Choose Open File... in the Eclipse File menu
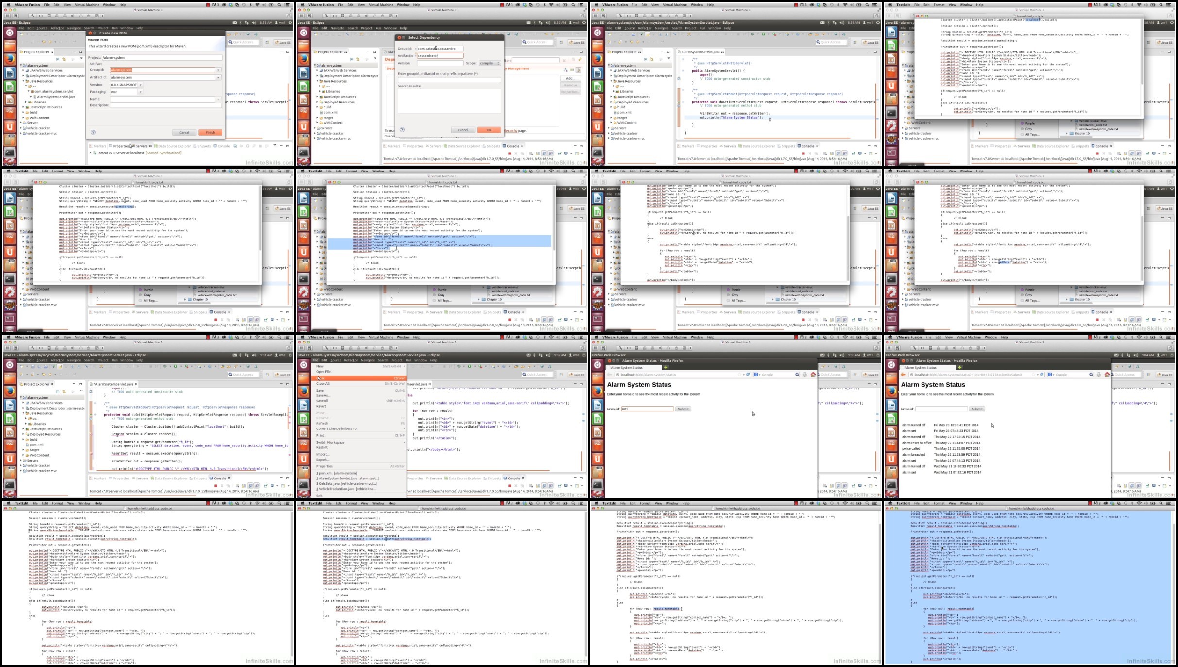Image resolution: width=1178 pixels, height=667 pixels. point(358,372)
